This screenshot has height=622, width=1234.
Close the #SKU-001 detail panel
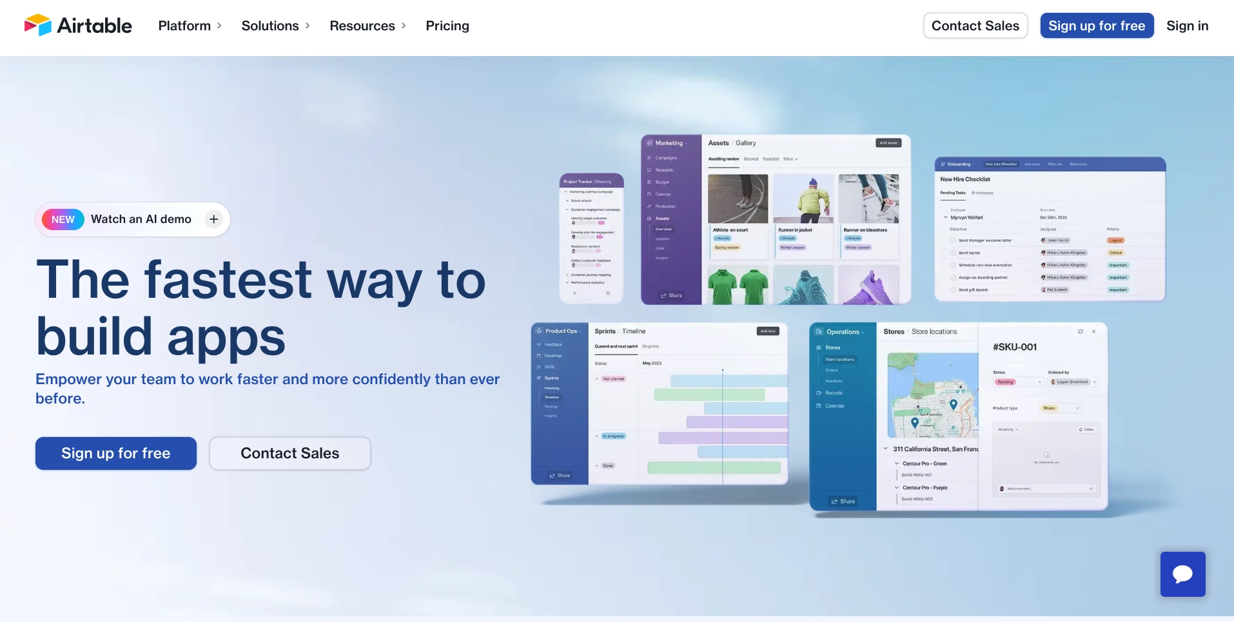pos(1093,331)
